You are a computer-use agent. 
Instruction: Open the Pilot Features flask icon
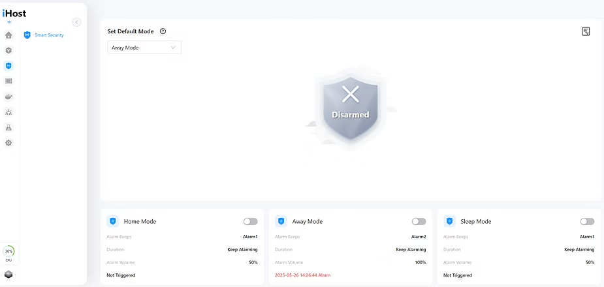point(8,127)
